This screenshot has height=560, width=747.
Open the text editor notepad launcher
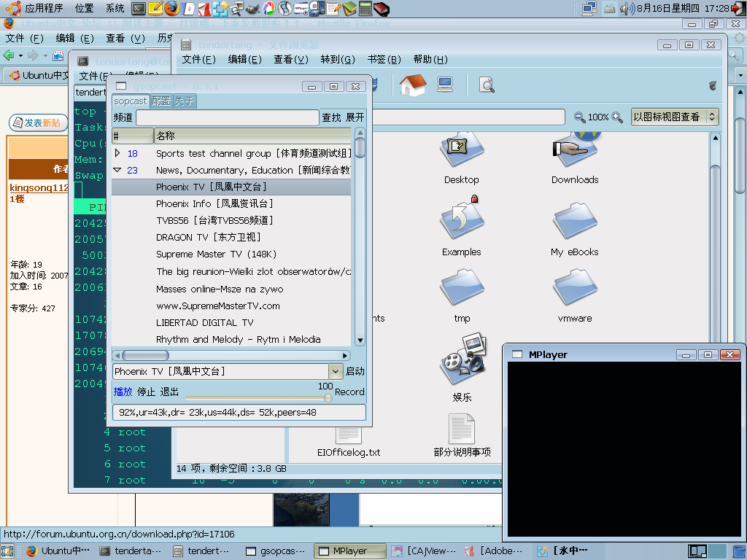(x=333, y=9)
